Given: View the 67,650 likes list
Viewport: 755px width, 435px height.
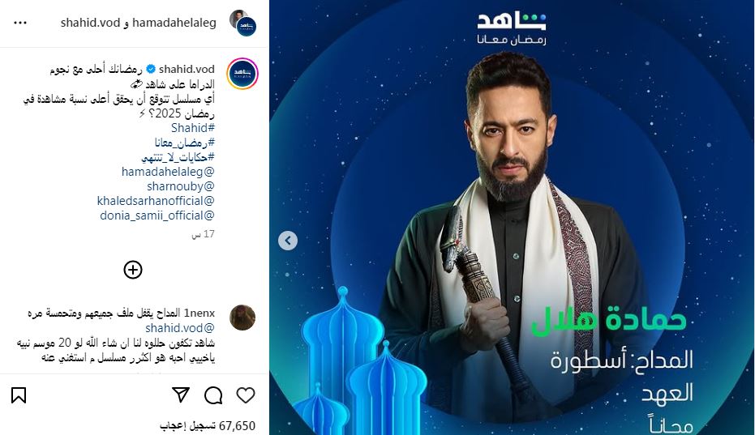Looking at the screenshot, I should 208,426.
